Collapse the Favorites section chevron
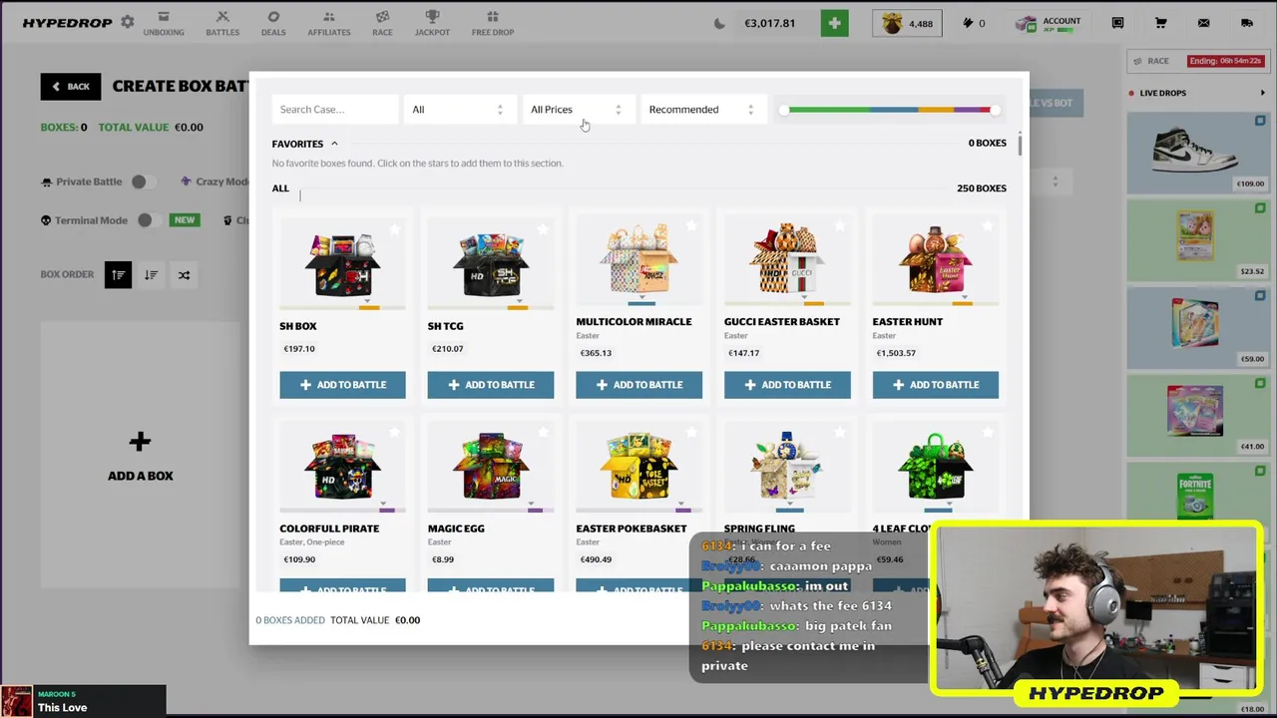This screenshot has width=1277, height=718. 334,144
